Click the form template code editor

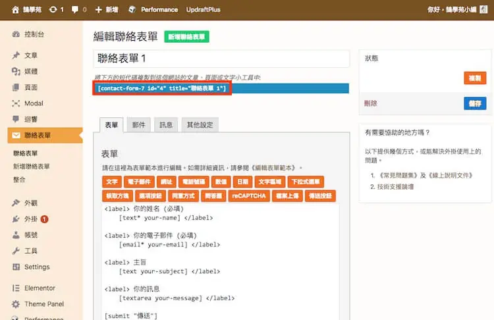(x=221, y=262)
